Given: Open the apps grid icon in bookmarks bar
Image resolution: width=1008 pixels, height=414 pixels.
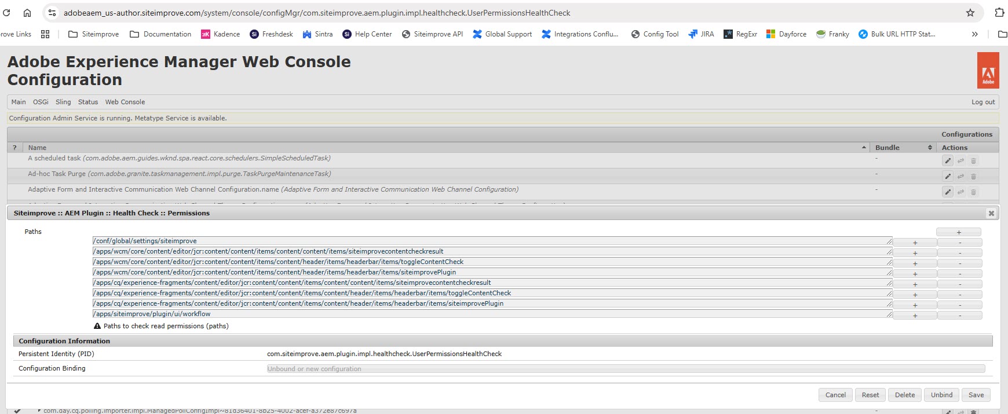Looking at the screenshot, I should click(45, 34).
